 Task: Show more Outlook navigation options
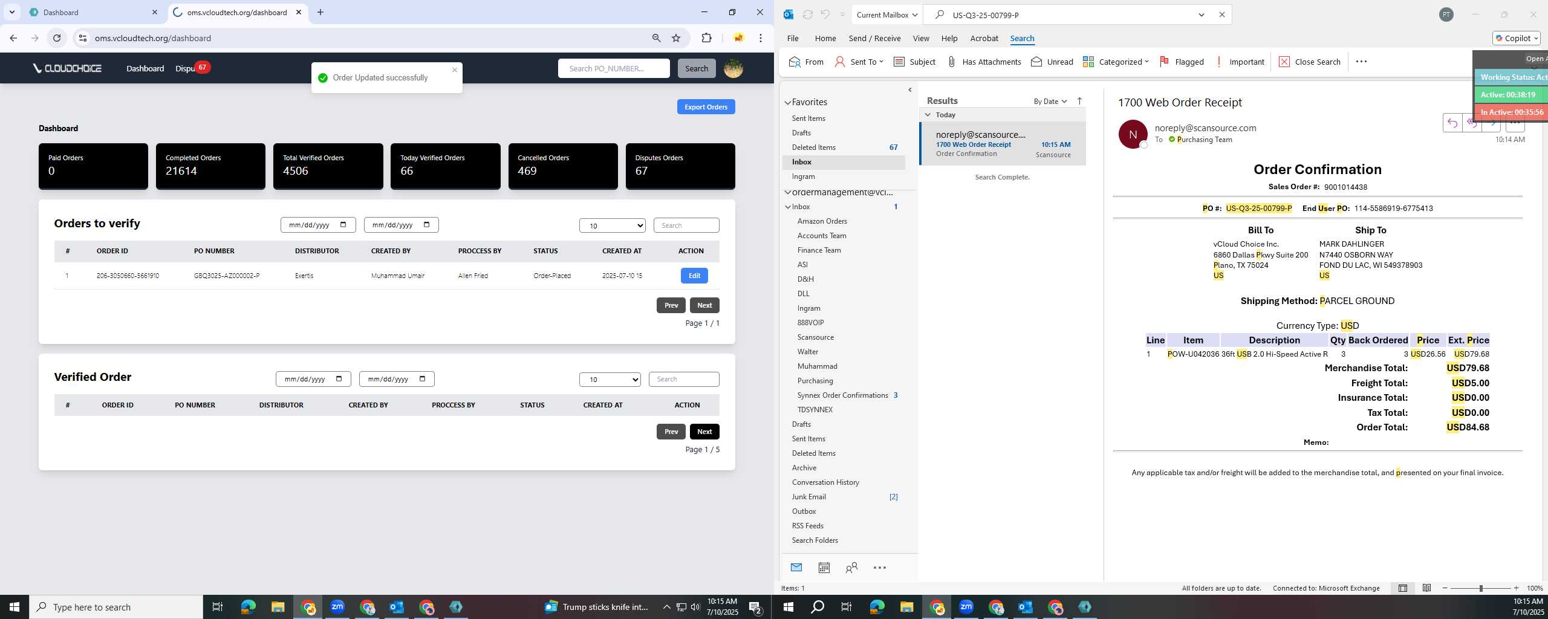coord(880,567)
